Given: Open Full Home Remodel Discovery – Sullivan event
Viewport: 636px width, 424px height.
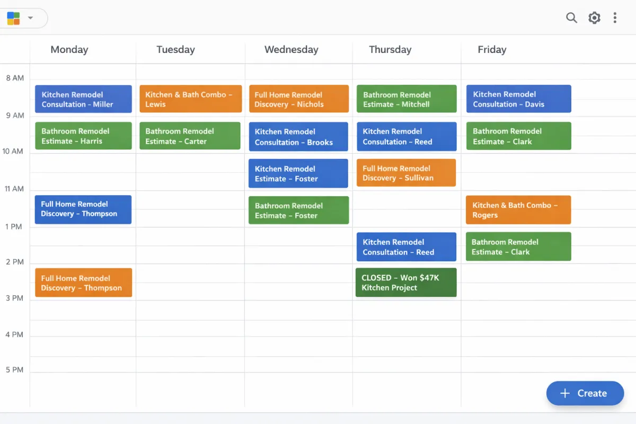Looking at the screenshot, I should (406, 173).
